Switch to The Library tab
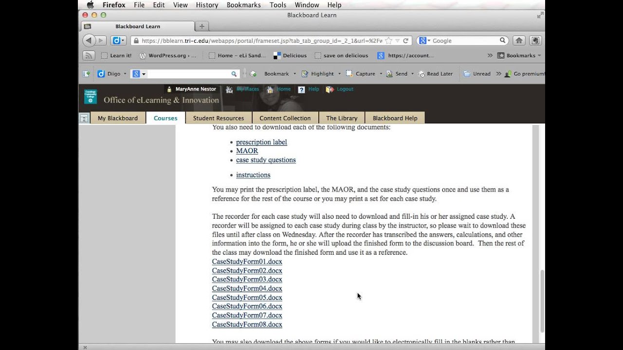623x350 pixels. pos(342,118)
